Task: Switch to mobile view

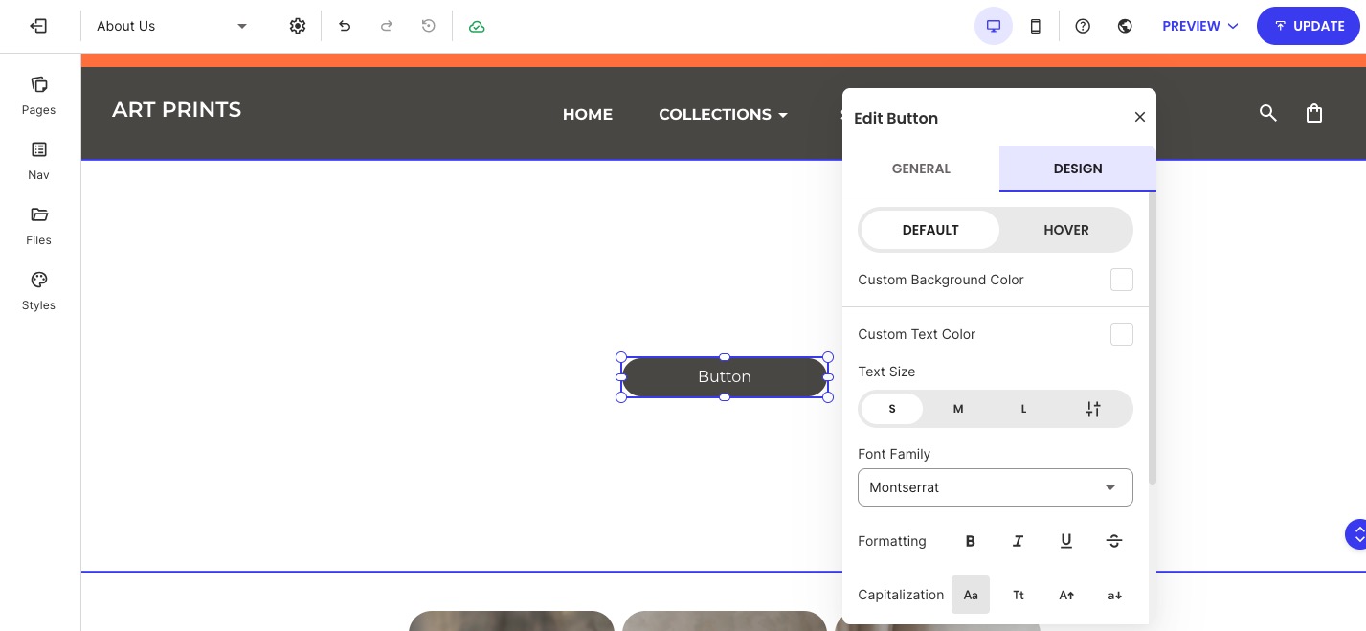Action: (x=1036, y=26)
